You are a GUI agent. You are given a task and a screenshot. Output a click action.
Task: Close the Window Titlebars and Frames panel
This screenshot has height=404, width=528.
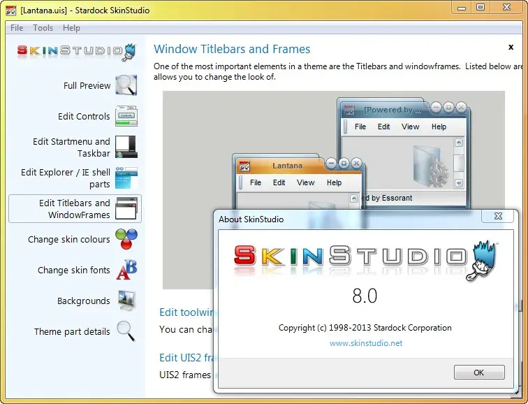coord(511,47)
